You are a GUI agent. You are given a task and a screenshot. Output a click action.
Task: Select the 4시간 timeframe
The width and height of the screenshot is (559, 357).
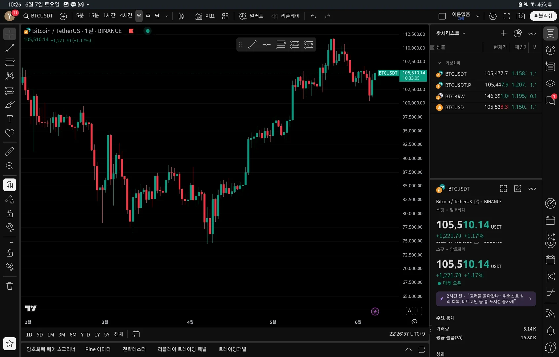click(126, 16)
